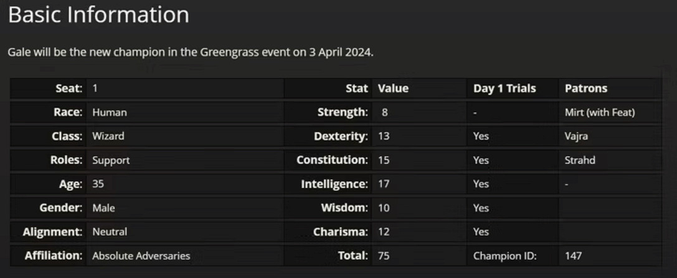Select the Absolute Adversaries affiliation value
The width and height of the screenshot is (677, 278).
[141, 256]
